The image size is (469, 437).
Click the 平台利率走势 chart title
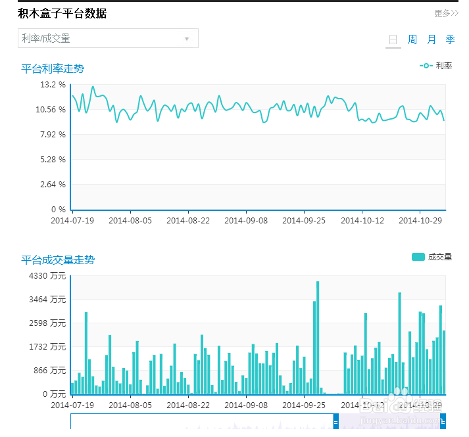[53, 69]
